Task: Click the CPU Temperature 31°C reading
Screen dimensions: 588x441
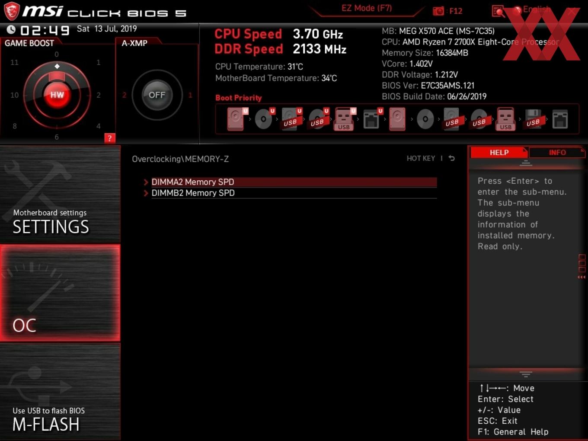Action: [x=259, y=67]
